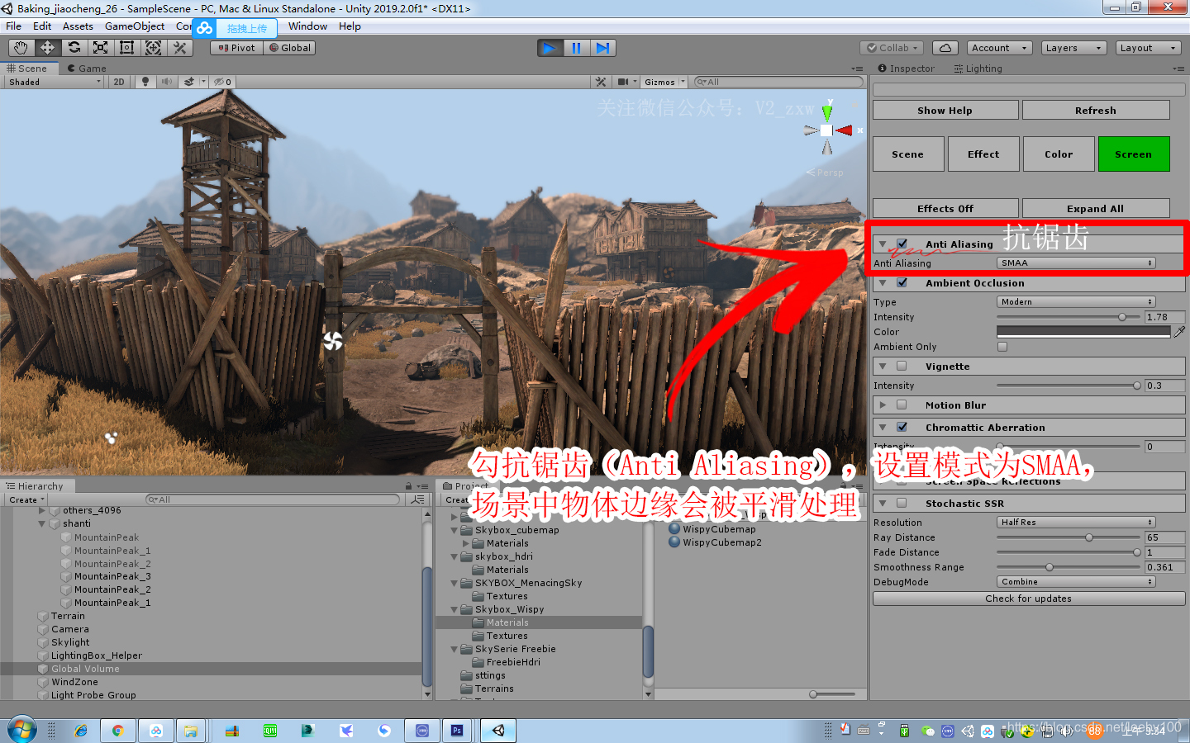Open the Windows Start menu
The image size is (1190, 743).
pos(22,730)
